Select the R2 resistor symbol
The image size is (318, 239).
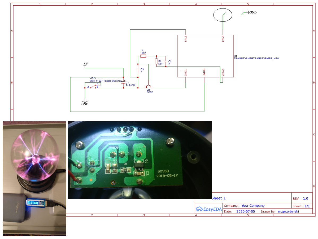[156, 61]
